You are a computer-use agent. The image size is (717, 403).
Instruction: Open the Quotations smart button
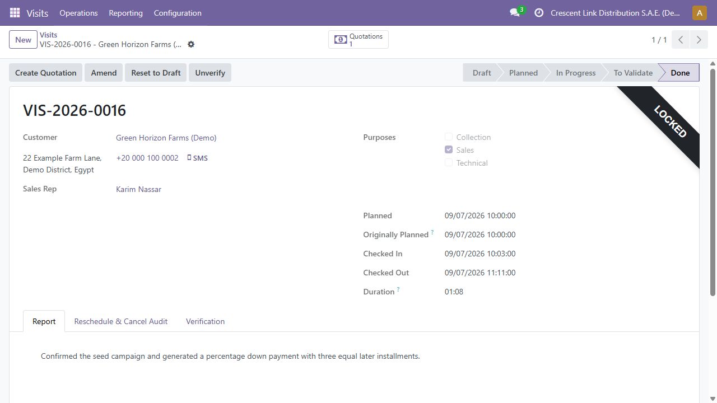358,40
